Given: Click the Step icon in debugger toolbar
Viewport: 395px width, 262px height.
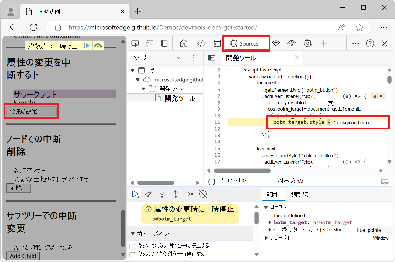Looking at the screenshot, I should [x=189, y=194].
